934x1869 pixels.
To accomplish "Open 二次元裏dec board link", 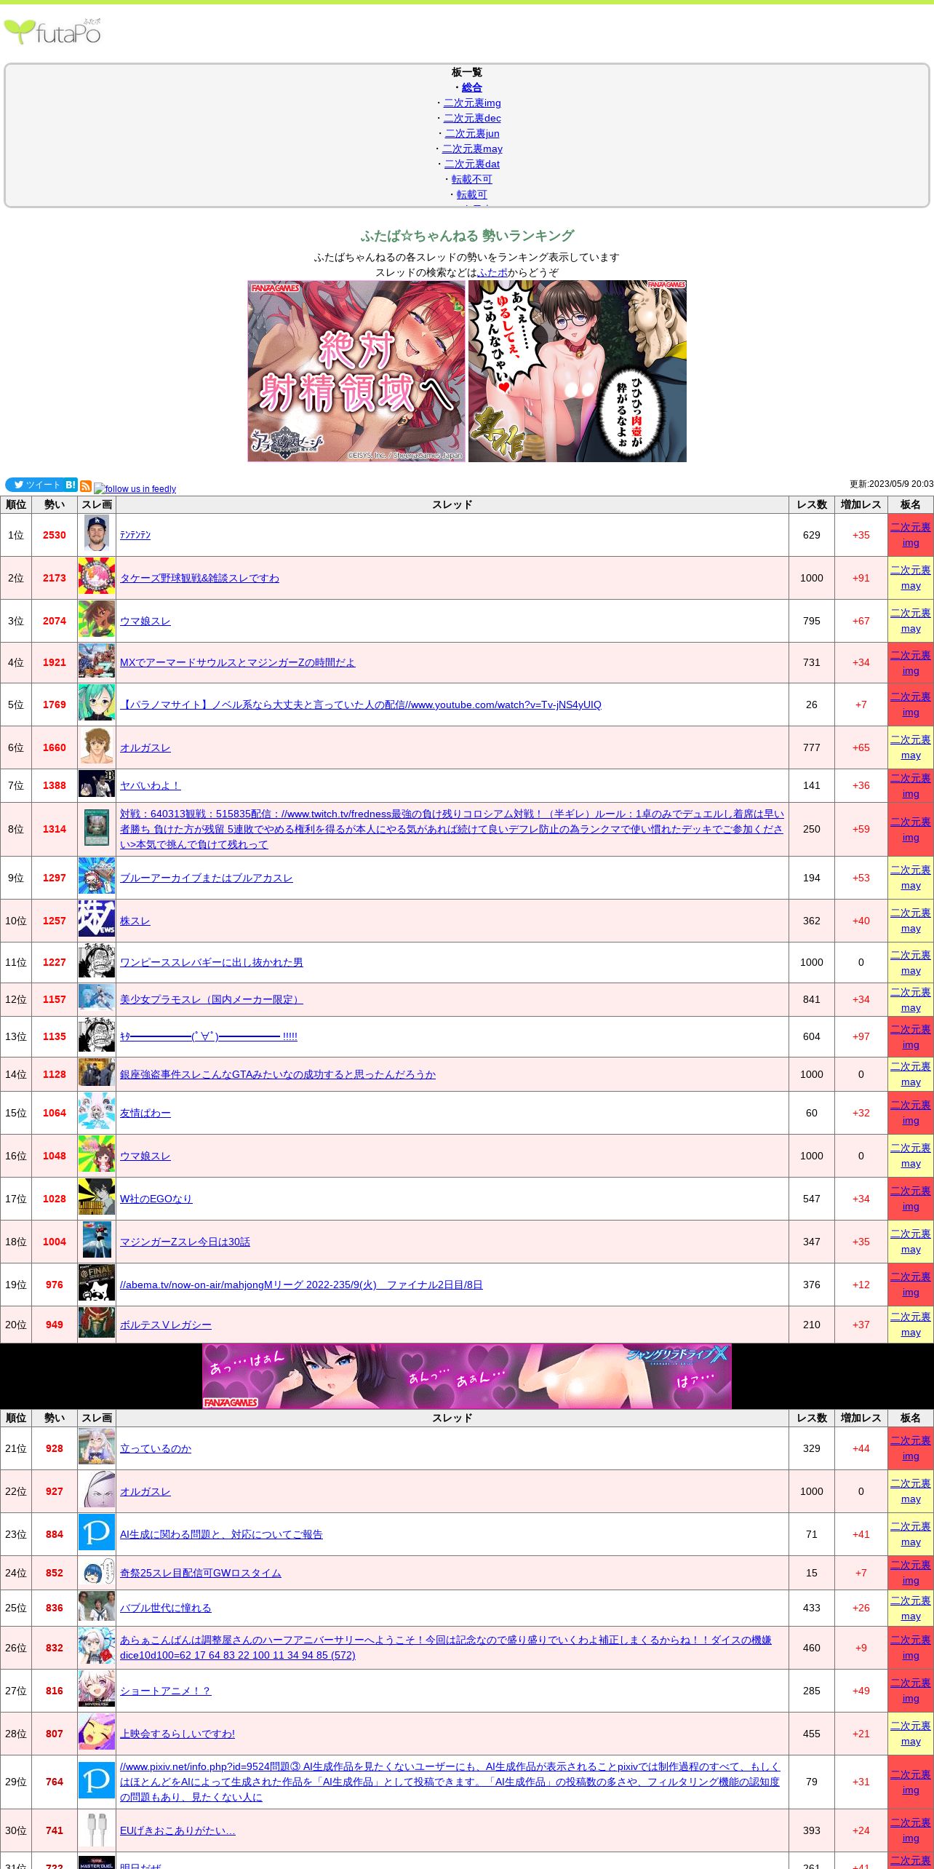I will (472, 118).
